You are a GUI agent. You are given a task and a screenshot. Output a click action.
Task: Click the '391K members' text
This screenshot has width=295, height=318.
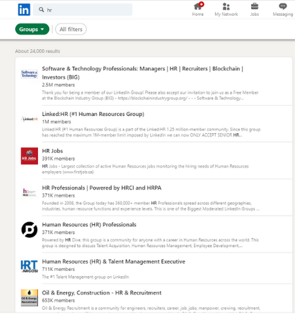(58, 159)
